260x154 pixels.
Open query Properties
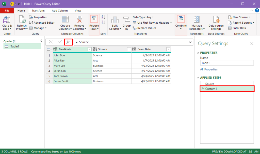(x=38, y=17)
